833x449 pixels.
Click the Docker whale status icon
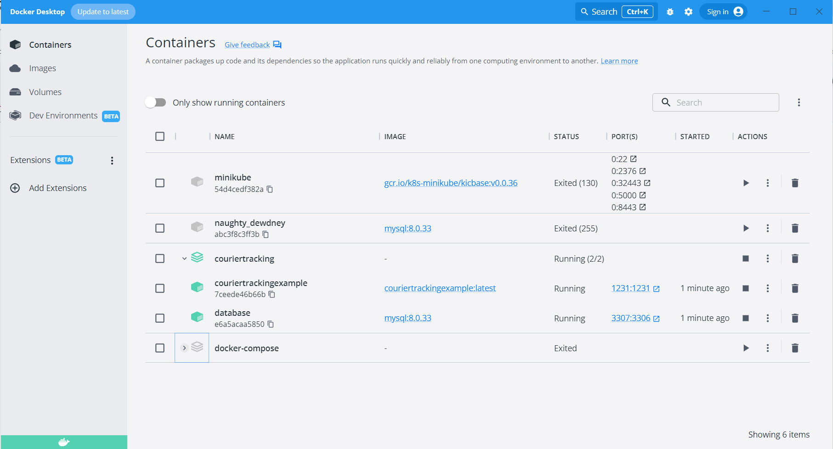click(x=64, y=442)
